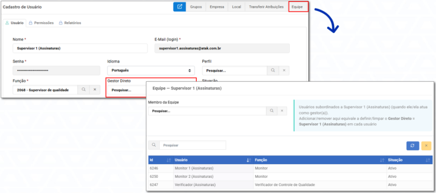The image size is (436, 193).
Task: Clear the Perfil field with X icon
Action: (284, 70)
